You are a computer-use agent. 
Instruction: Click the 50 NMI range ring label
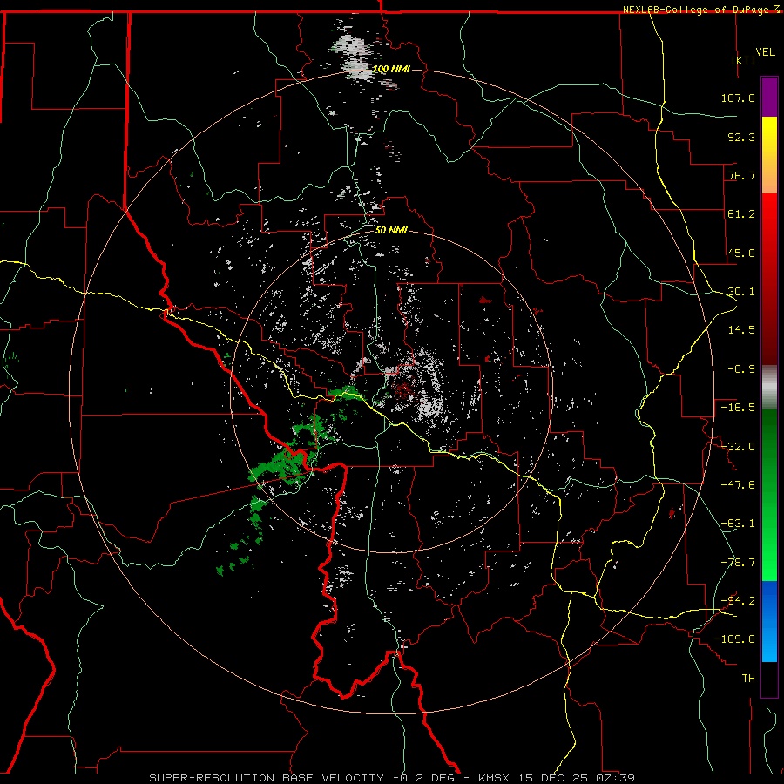click(391, 231)
